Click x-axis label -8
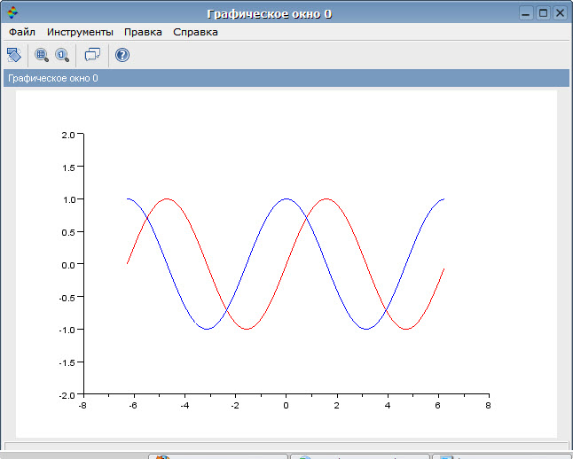Viewport: 573px width, 459px height. pos(82,405)
